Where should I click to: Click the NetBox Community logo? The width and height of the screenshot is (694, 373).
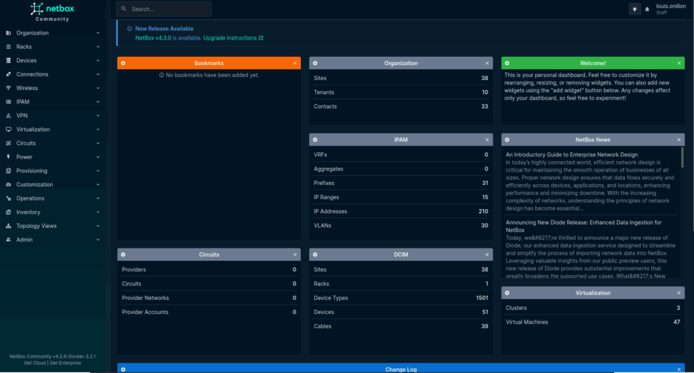(52, 12)
